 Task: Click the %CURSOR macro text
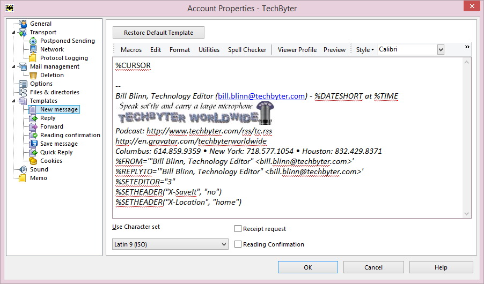pyautogui.click(x=133, y=66)
